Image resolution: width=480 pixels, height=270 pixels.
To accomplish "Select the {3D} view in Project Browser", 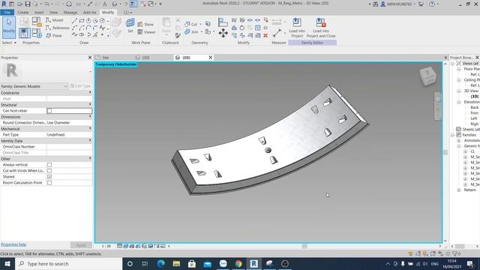I will [x=474, y=97].
